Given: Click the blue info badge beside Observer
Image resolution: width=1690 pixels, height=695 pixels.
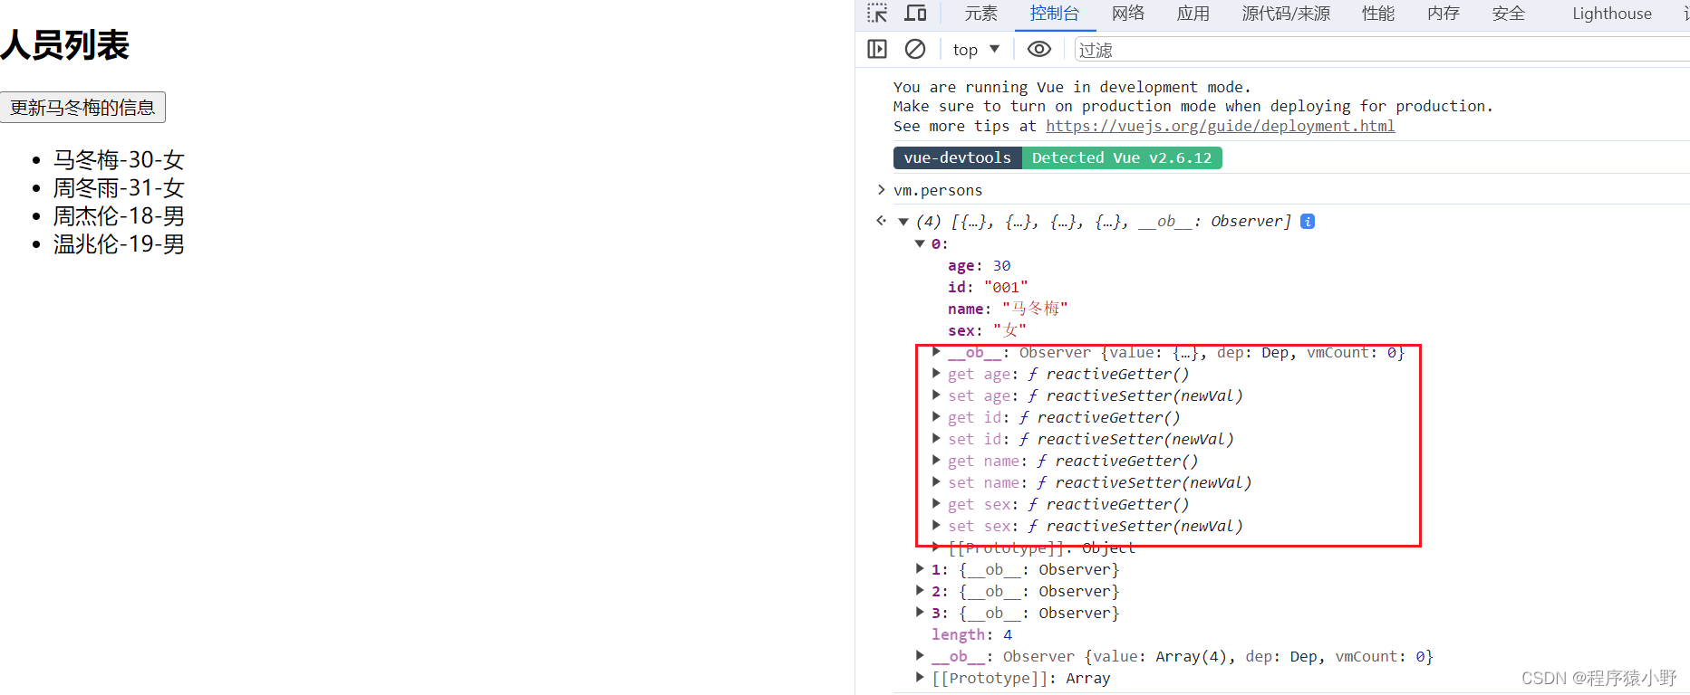Looking at the screenshot, I should pos(1308,222).
